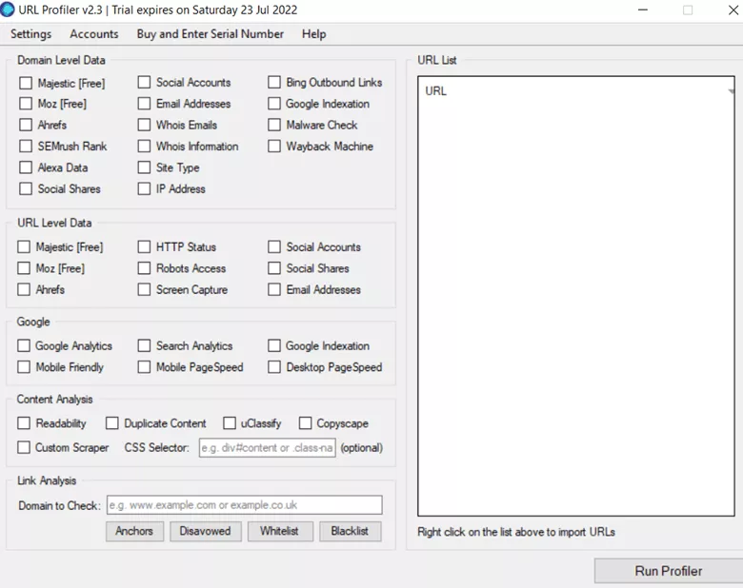Enable Mobile Friendly checkbox
This screenshot has height=588, width=743.
coord(24,367)
